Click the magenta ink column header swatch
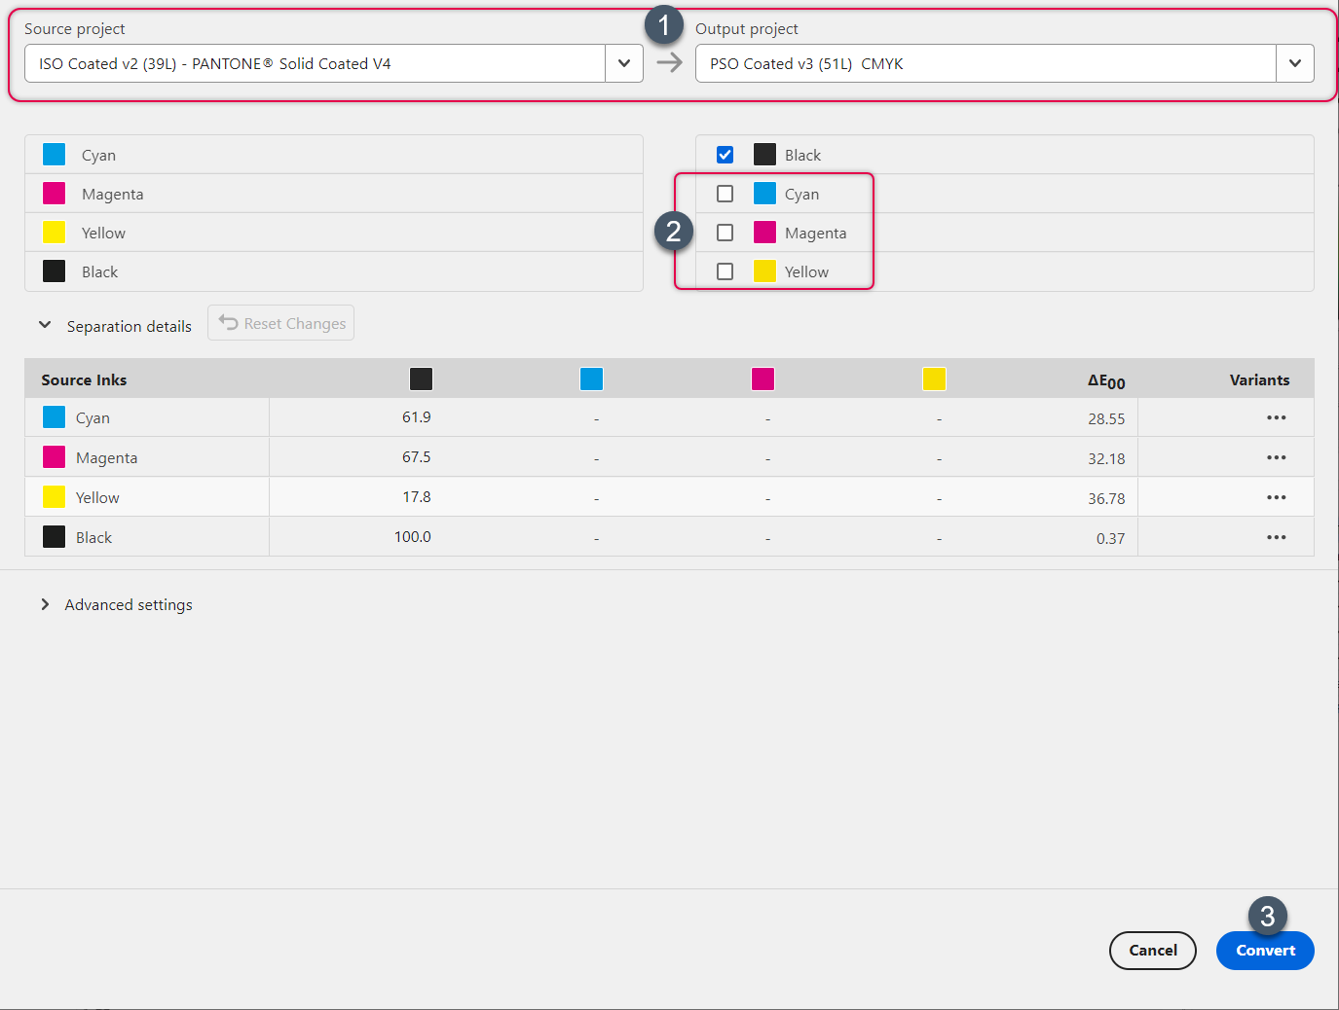The height and width of the screenshot is (1010, 1339). pos(762,379)
